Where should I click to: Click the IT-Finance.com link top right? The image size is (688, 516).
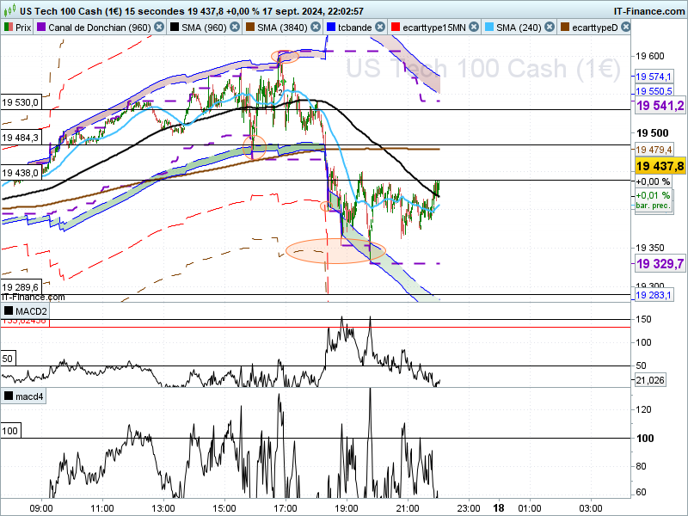(649, 11)
